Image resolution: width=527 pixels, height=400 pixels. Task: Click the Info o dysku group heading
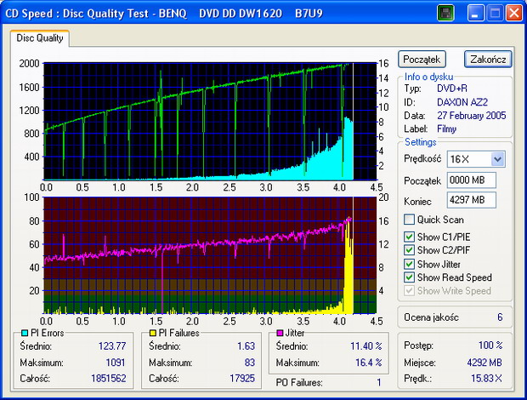pos(428,77)
